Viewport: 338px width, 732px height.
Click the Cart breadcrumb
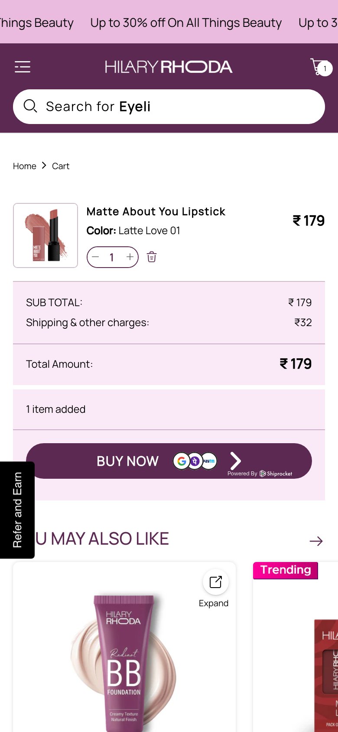tap(61, 166)
